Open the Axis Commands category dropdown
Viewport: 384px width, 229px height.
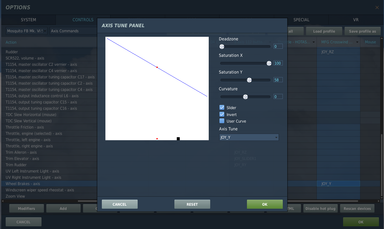pyautogui.click(x=73, y=31)
